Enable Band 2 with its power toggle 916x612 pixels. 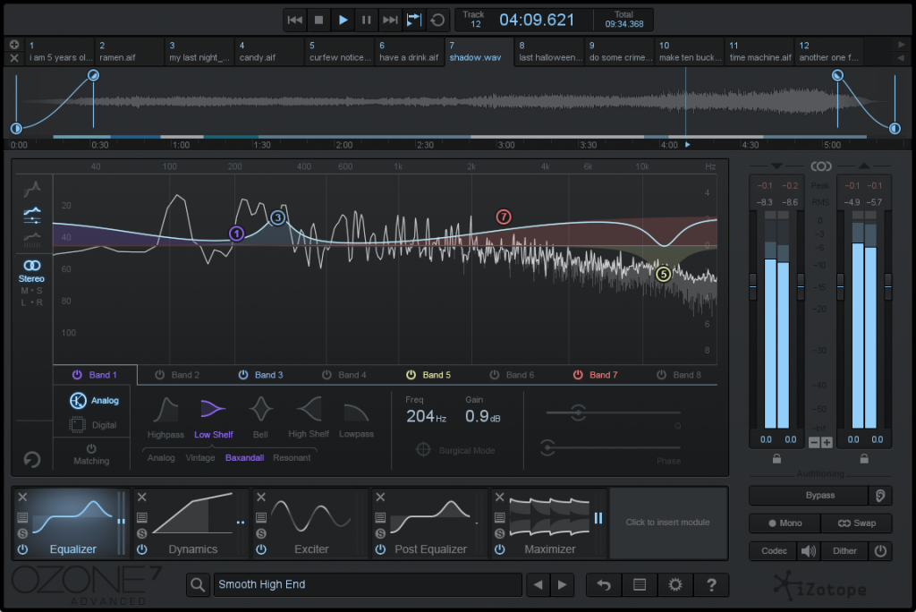pos(160,375)
